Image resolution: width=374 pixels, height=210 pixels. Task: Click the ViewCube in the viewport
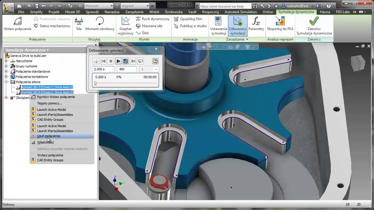tap(358, 63)
